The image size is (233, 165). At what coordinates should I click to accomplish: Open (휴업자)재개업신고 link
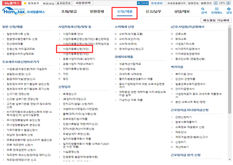point(74,99)
